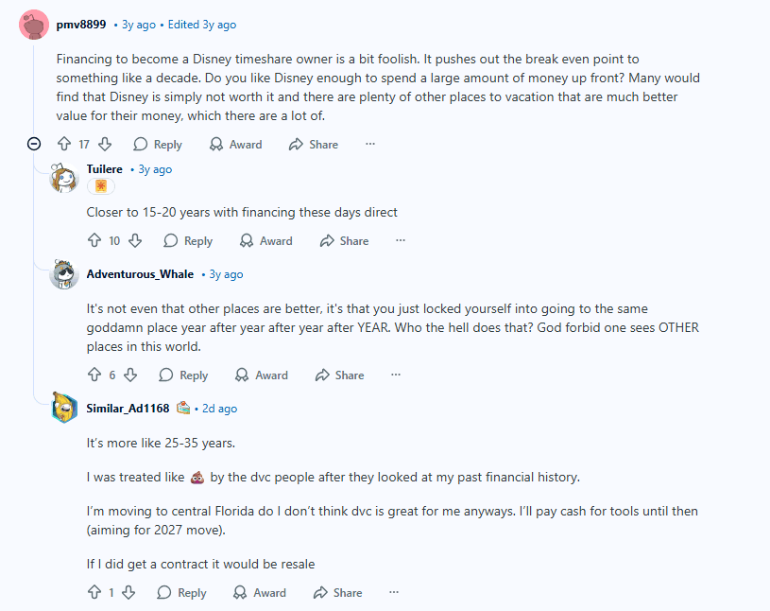The image size is (770, 611).
Task: Downvote Tuilere's comment
Action: pos(135,241)
